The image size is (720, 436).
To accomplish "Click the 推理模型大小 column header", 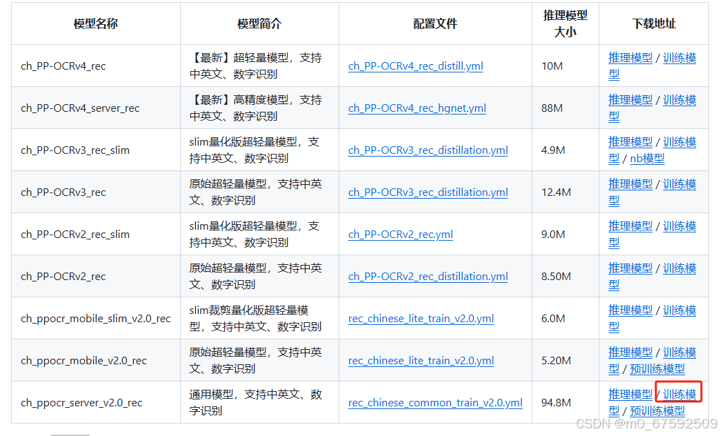I will pos(566,24).
